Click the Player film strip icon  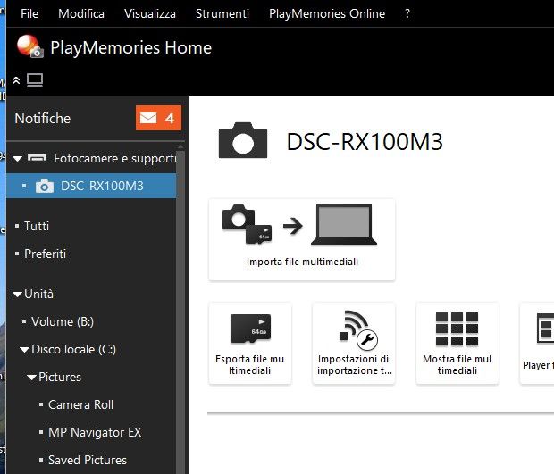coord(542,329)
